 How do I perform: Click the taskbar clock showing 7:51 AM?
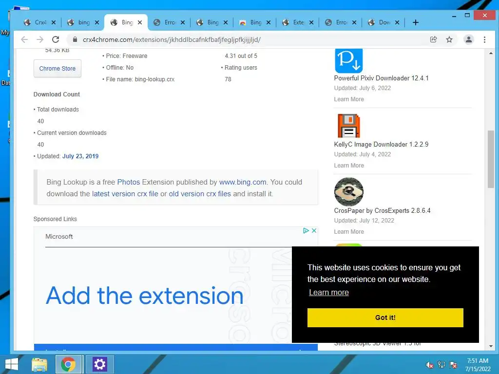[x=478, y=364]
